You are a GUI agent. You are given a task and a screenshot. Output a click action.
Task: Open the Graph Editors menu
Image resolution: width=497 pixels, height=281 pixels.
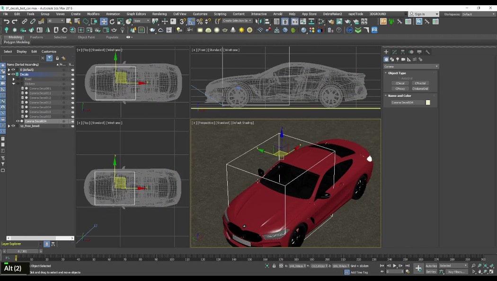pyautogui.click(x=136, y=14)
